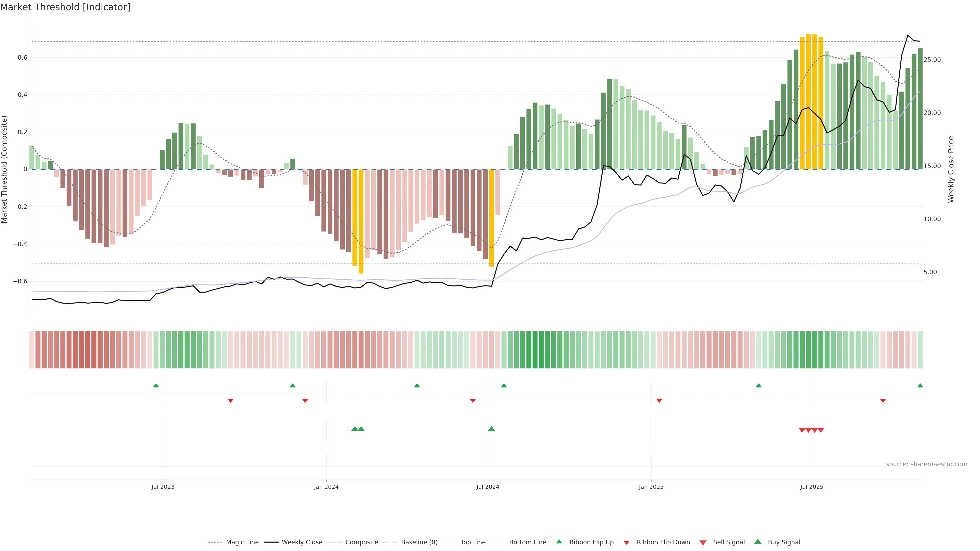Click the Weekly Close Price axis title
980x551 pixels.
[951, 169]
